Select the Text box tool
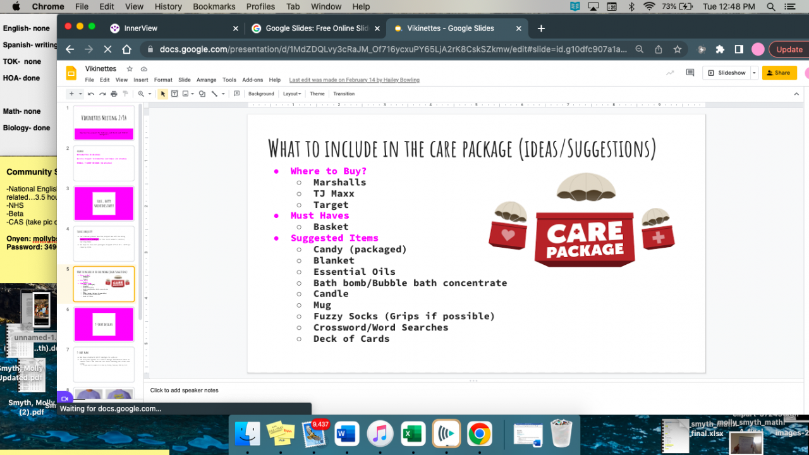Image resolution: width=809 pixels, height=455 pixels. (174, 94)
